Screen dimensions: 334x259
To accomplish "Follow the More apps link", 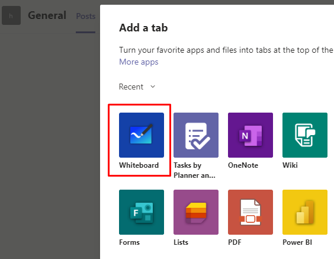I will 139,62.
